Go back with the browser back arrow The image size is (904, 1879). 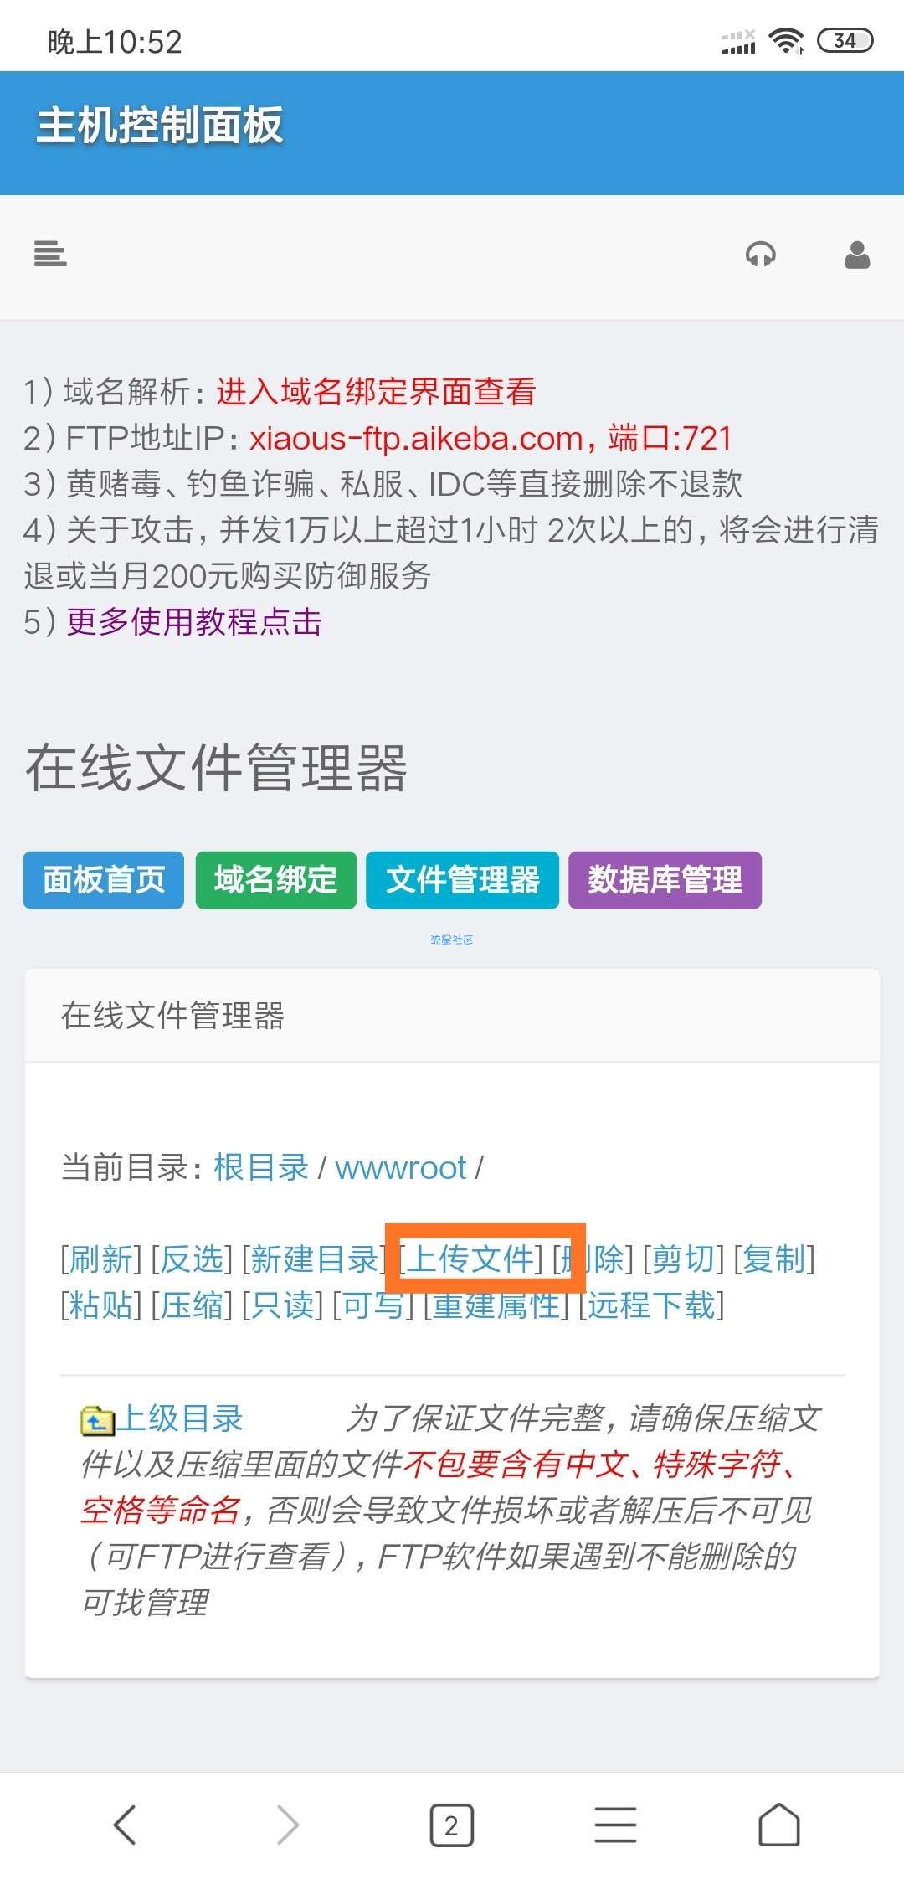point(125,1824)
